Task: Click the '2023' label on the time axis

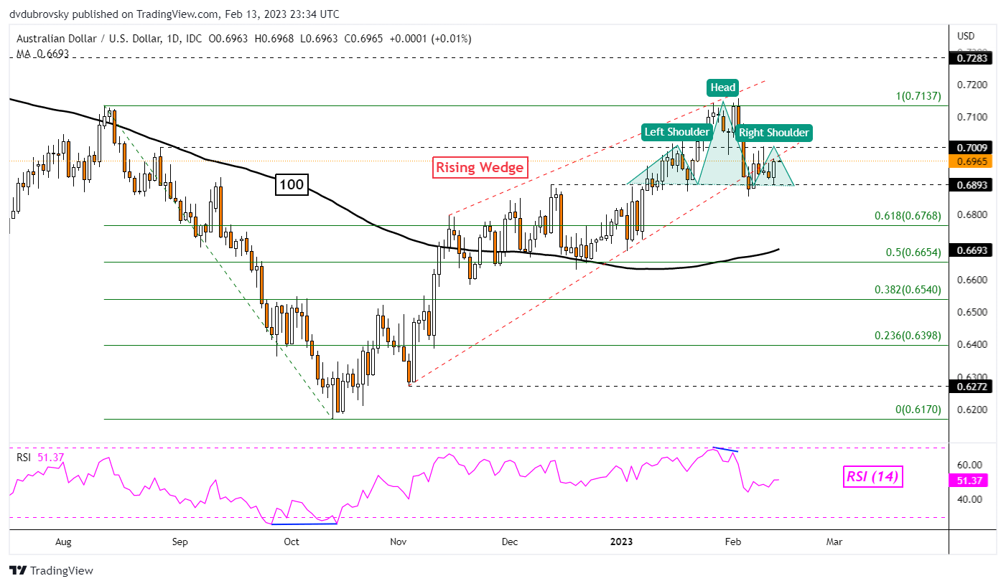Action: (622, 542)
